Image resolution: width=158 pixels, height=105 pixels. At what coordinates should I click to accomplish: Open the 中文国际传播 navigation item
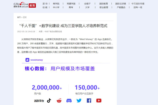[x=138, y=4]
